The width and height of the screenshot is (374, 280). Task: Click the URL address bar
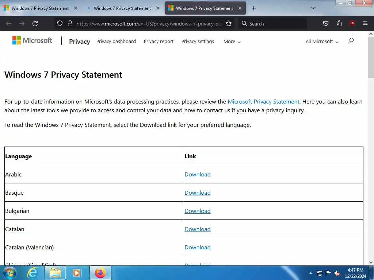coord(149,24)
